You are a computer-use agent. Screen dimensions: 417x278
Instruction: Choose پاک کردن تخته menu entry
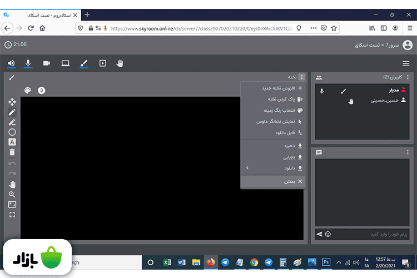(x=273, y=99)
